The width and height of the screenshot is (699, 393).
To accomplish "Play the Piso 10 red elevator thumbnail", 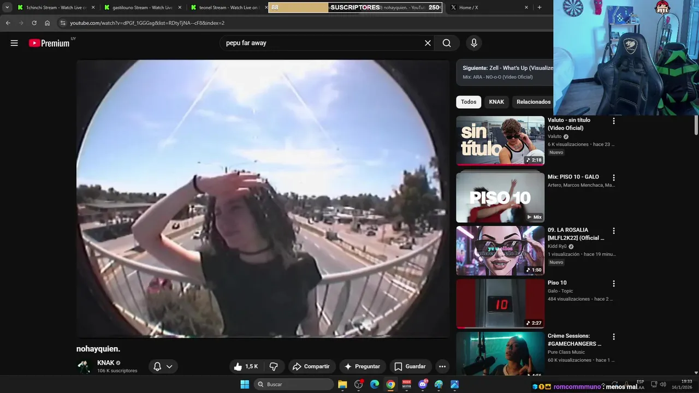I will 500,303.
